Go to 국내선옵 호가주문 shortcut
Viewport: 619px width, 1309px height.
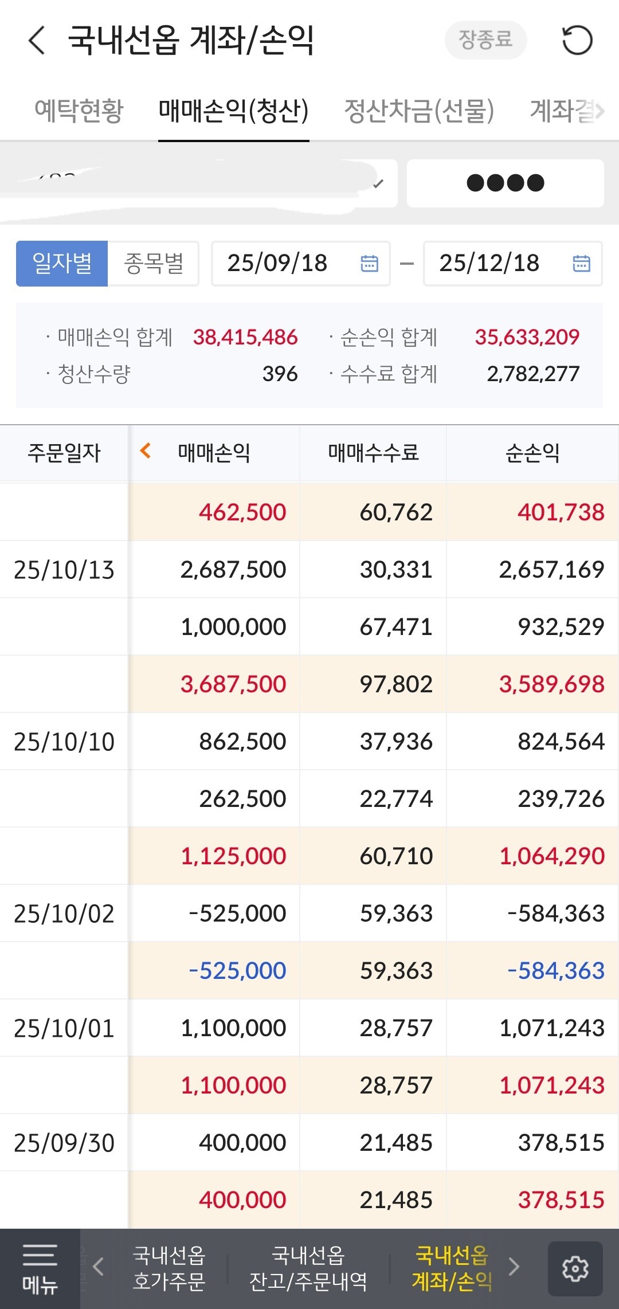(169, 1268)
